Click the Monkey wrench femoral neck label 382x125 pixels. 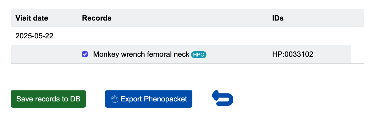tap(141, 54)
